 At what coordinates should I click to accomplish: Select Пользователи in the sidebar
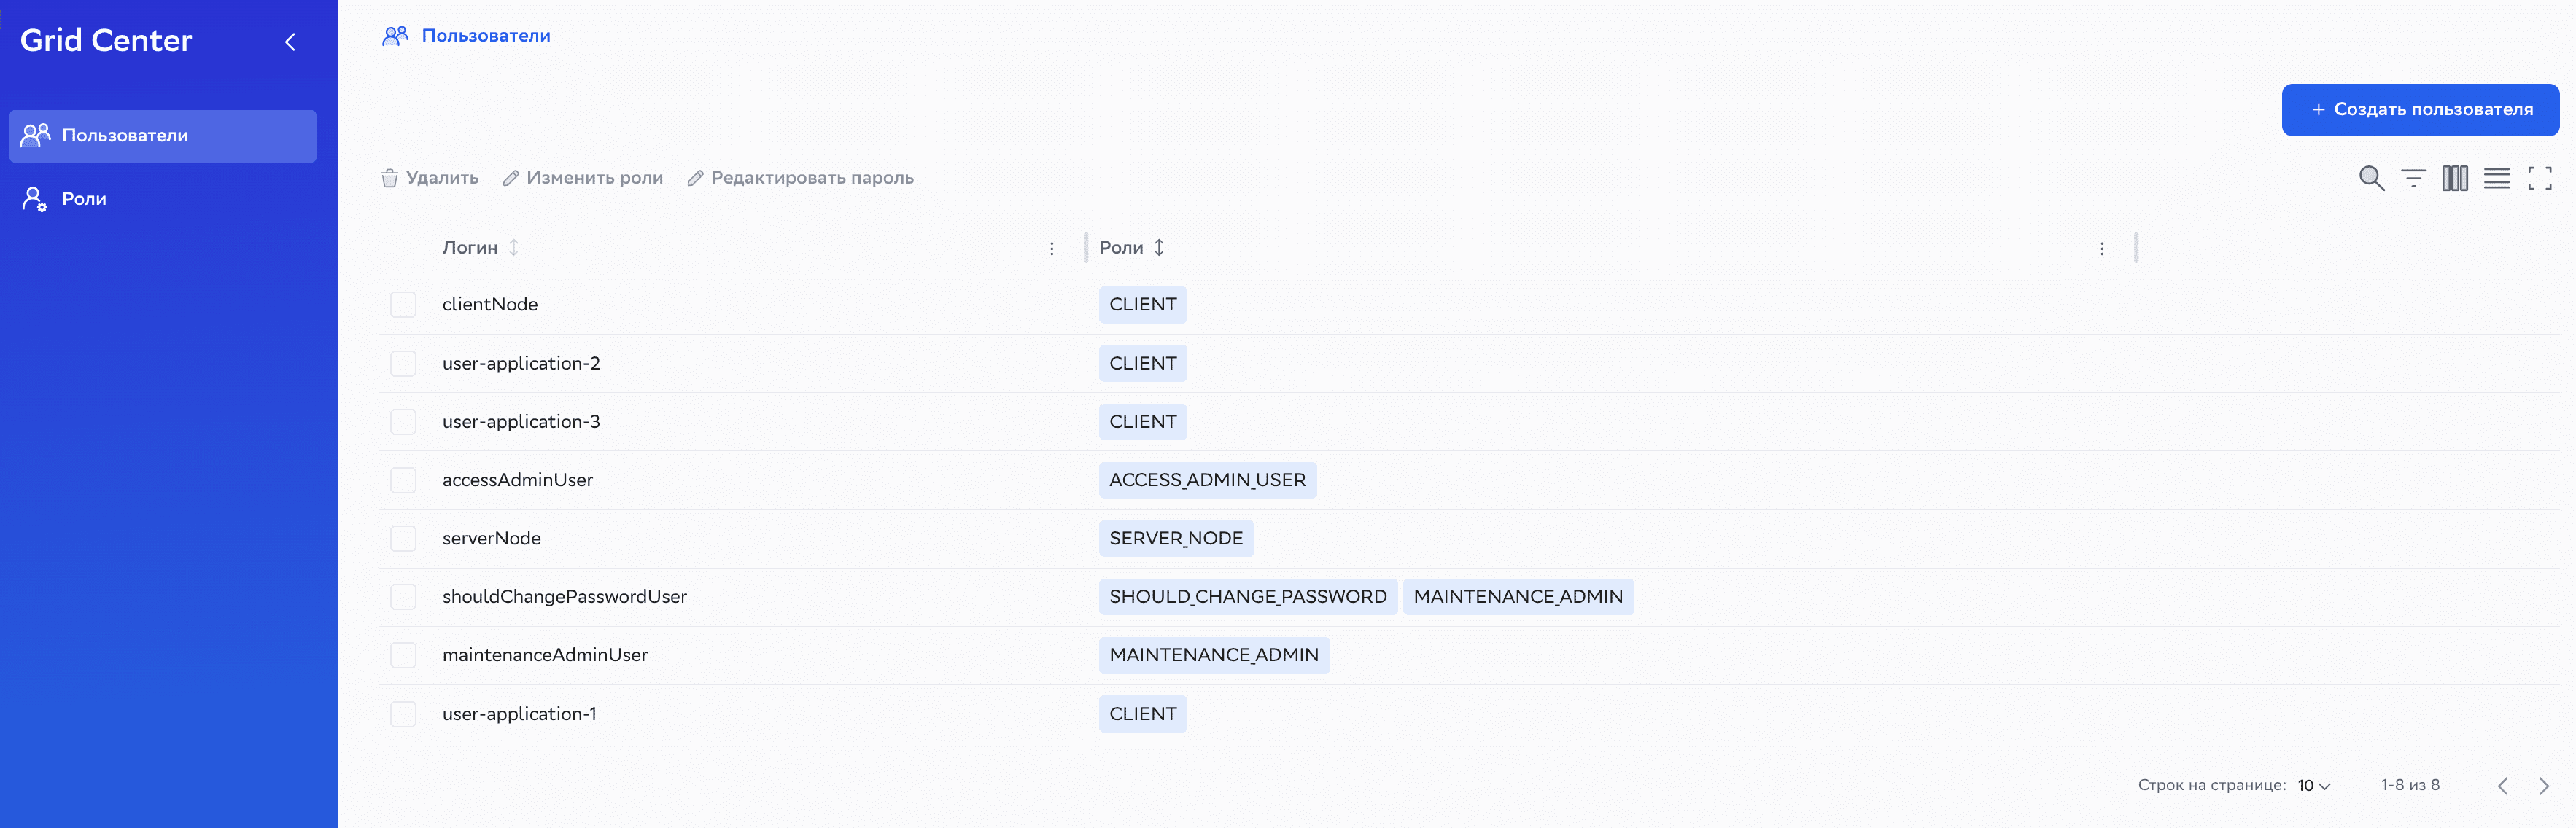point(124,136)
